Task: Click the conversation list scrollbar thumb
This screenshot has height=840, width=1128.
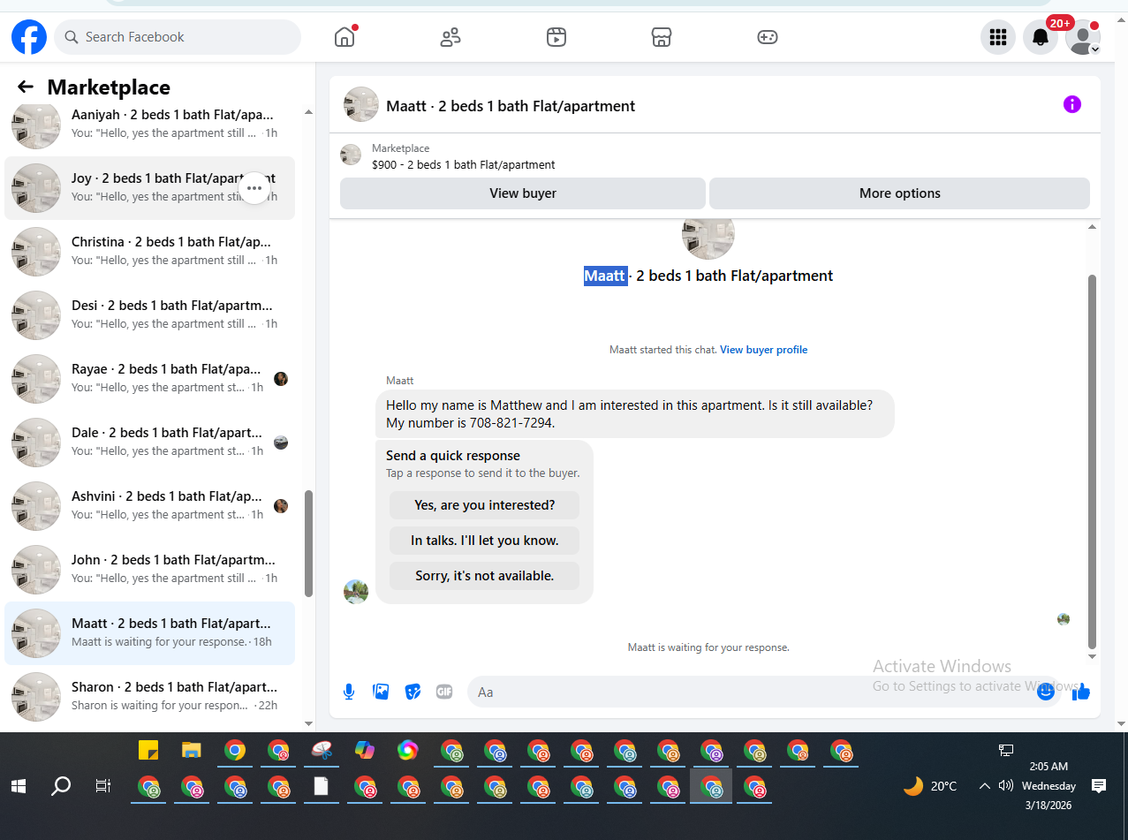Action: [x=308, y=543]
